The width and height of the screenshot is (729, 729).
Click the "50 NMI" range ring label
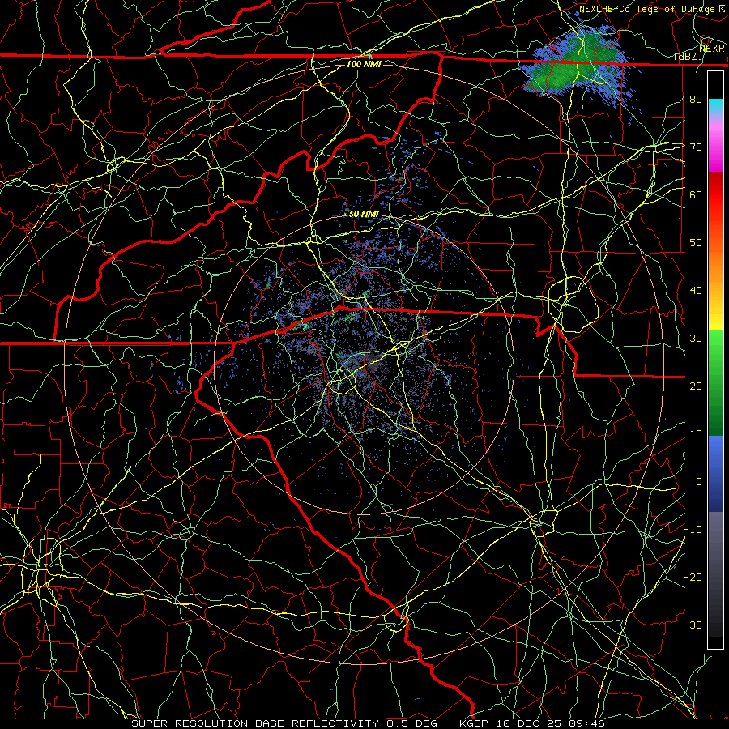coord(364,214)
